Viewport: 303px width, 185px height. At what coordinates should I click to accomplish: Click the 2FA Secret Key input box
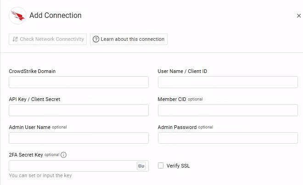coord(72,166)
